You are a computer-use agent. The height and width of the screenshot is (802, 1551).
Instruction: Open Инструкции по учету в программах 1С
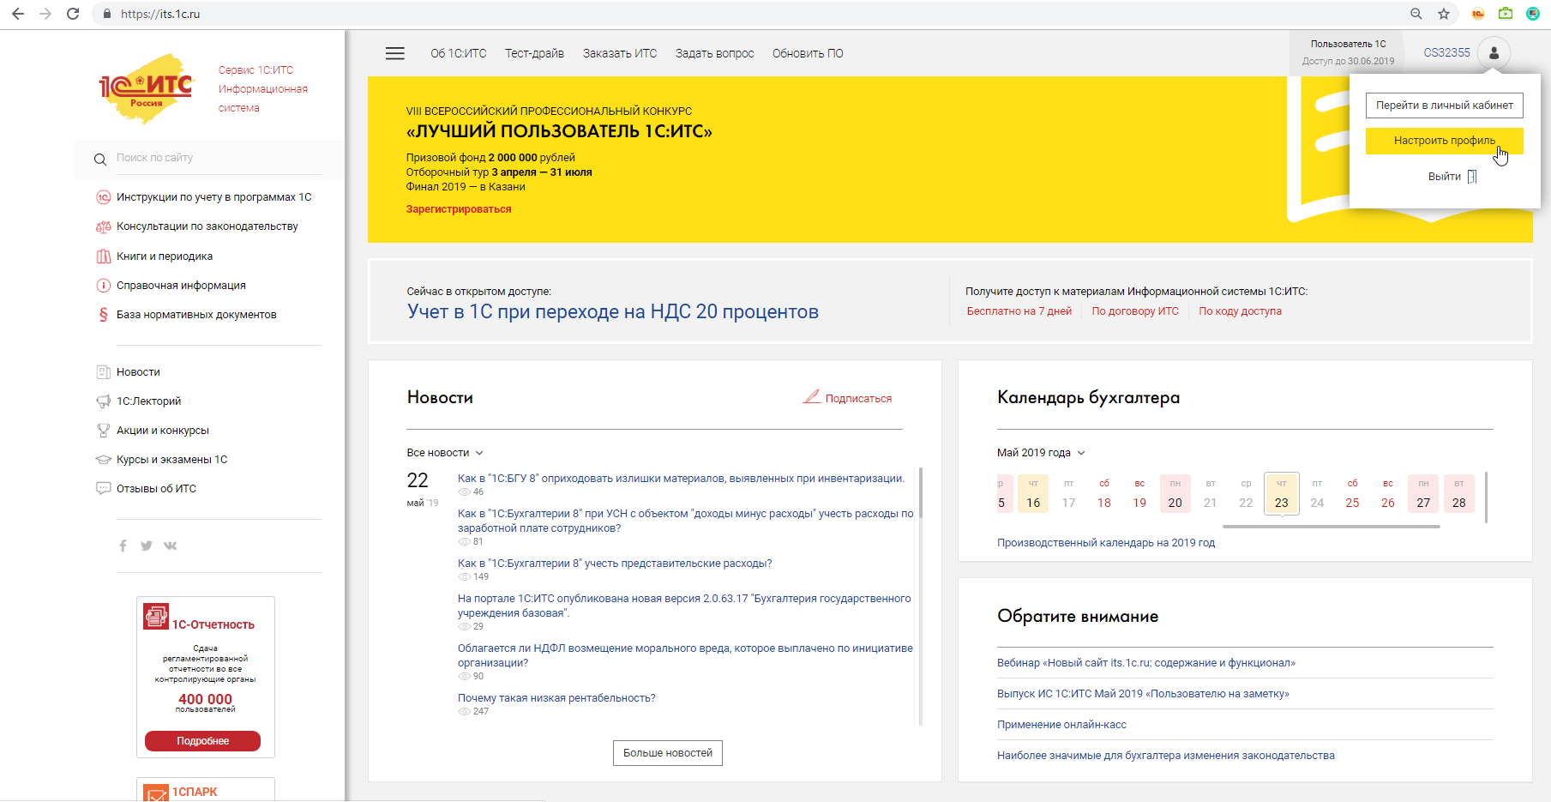pos(214,197)
